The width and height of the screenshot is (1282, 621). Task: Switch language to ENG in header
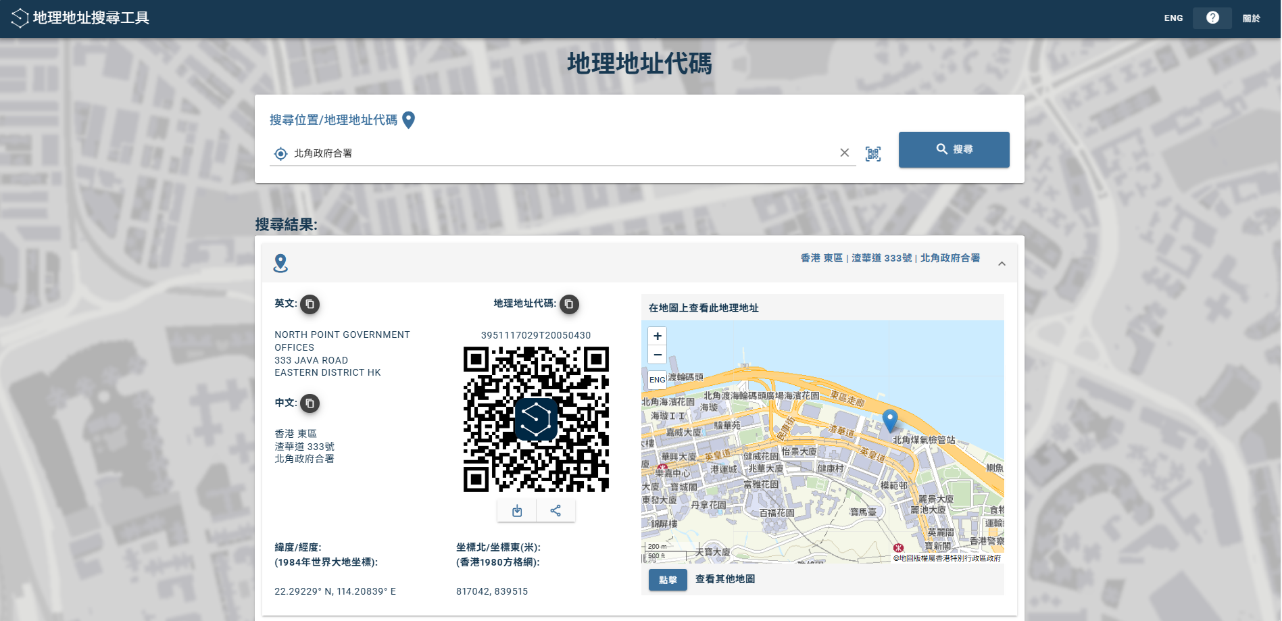pos(1173,18)
